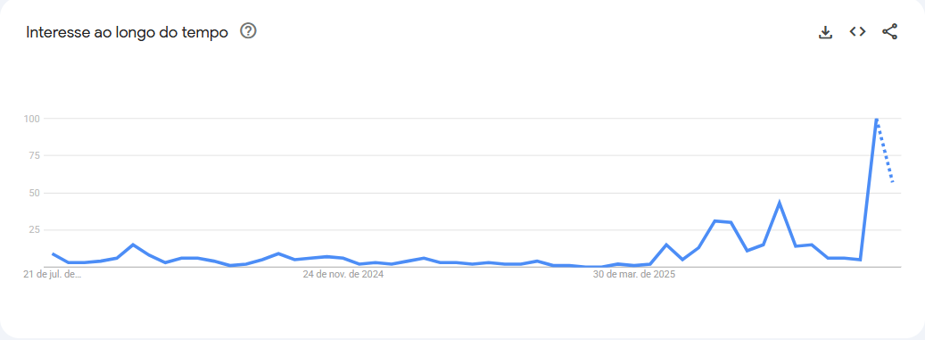Click the chart's peak point at value 100
Screen dimensions: 925x340
tap(877, 119)
